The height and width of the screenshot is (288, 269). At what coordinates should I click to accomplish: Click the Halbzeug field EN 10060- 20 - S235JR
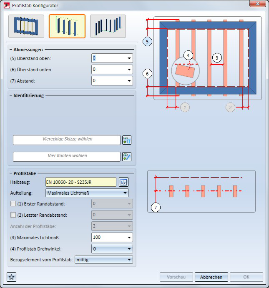[x=81, y=182]
